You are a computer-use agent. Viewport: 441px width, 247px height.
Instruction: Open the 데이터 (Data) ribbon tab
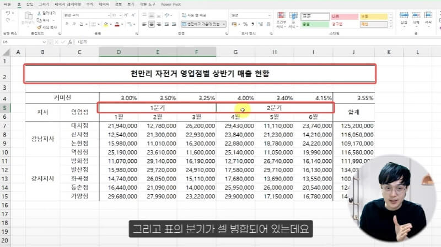[x=104, y=4]
